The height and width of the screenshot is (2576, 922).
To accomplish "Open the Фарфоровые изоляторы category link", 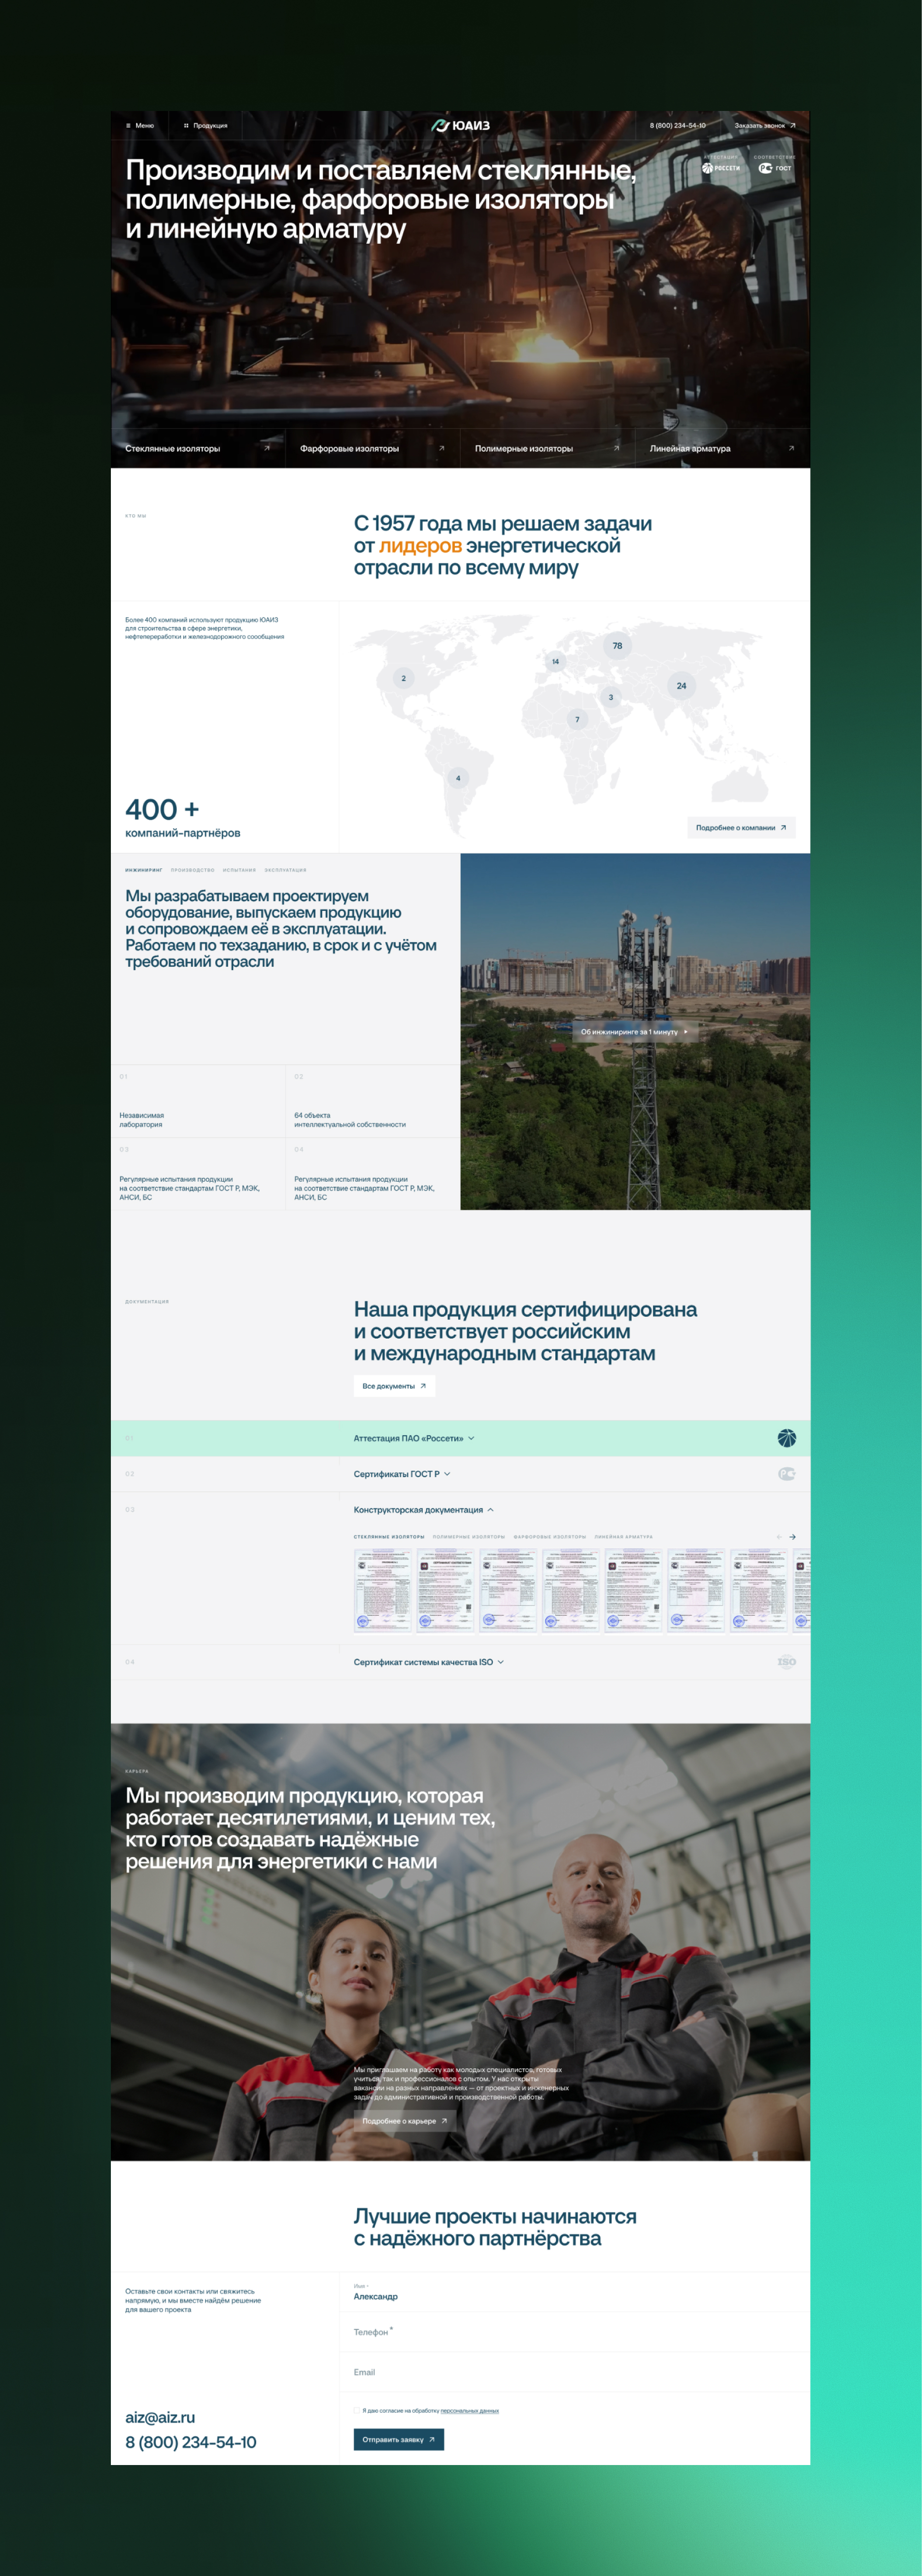I will pyautogui.click(x=349, y=449).
